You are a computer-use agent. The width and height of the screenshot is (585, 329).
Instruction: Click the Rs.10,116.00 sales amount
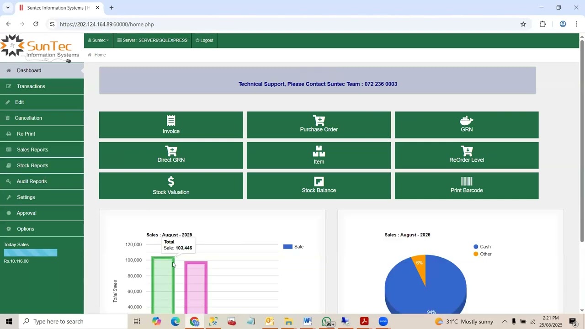tap(16, 261)
